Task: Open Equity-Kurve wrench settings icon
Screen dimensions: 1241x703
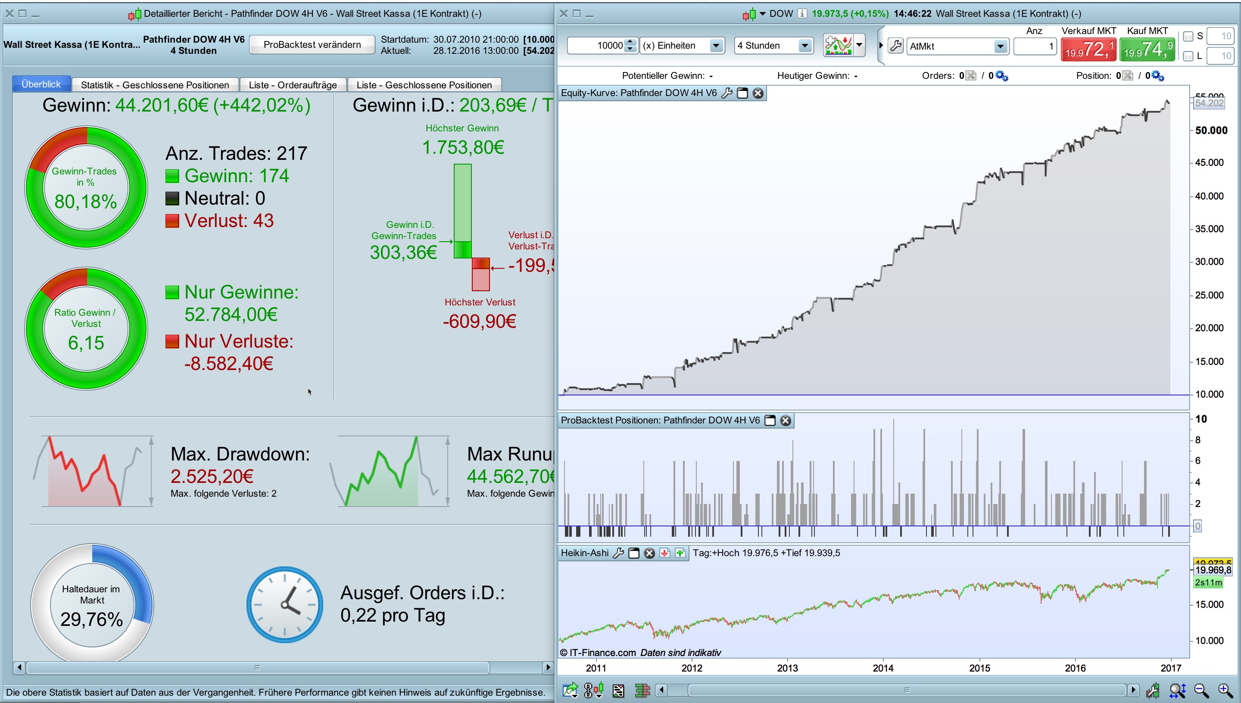Action: click(x=727, y=93)
